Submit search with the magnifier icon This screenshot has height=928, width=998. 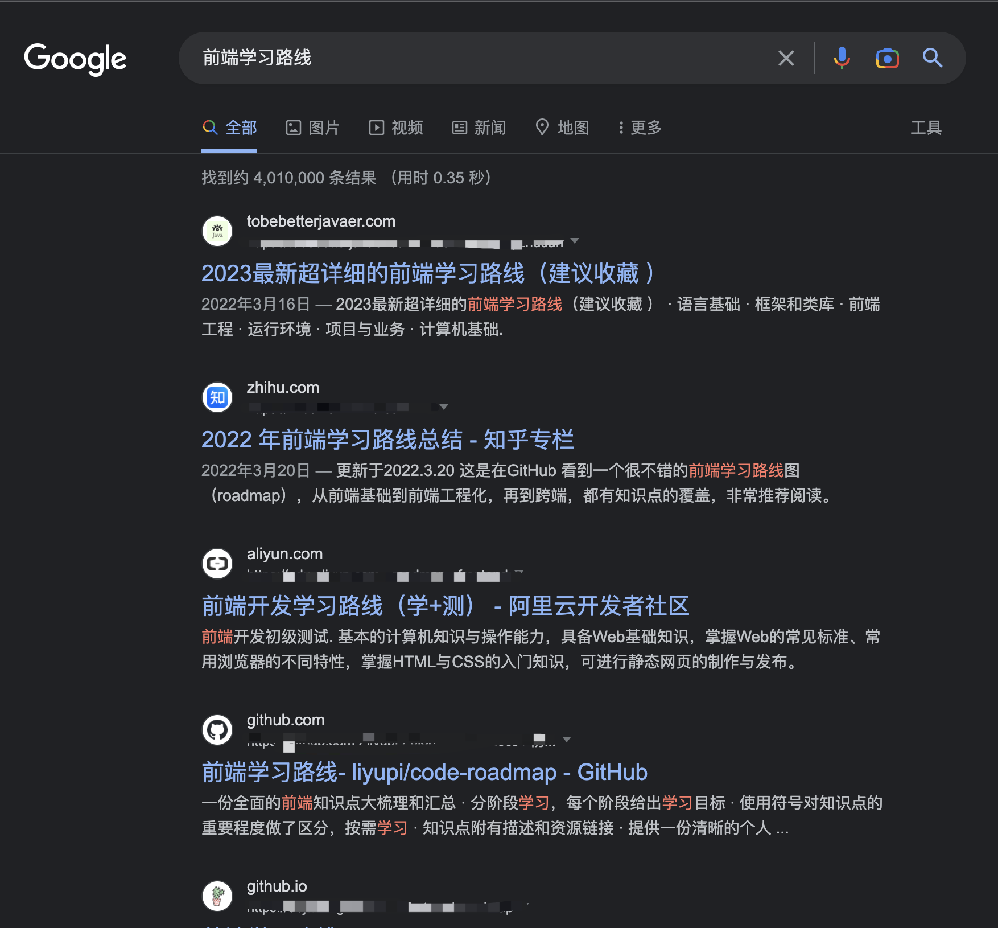pos(933,58)
